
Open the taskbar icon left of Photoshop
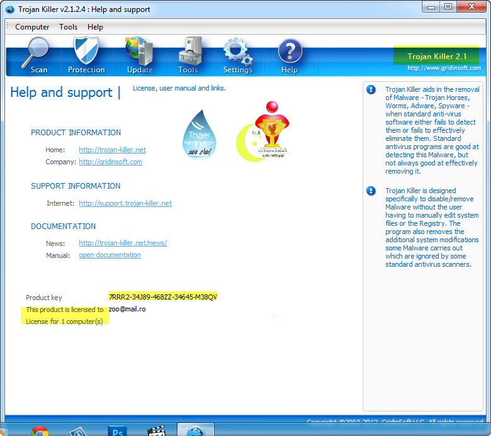tap(77, 431)
